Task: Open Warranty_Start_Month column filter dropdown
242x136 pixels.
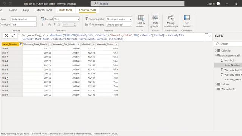Action: (x=50, y=44)
